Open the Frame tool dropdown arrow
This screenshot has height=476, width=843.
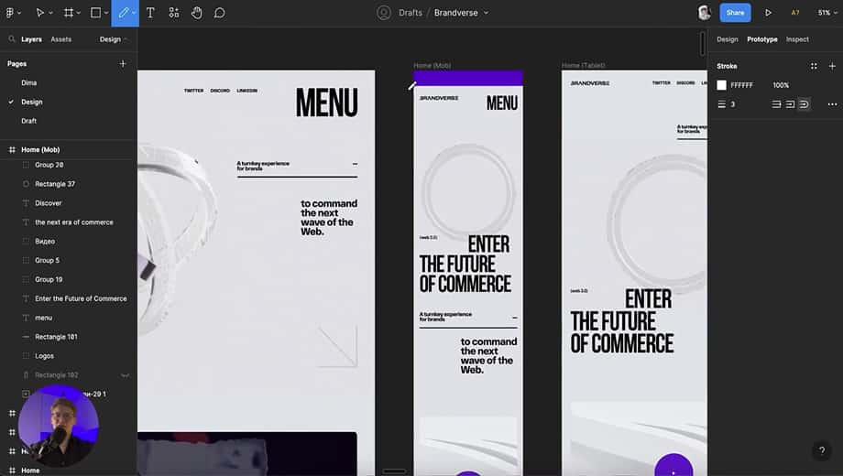79,13
